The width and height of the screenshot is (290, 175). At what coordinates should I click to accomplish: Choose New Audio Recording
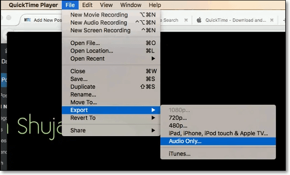[x=111, y=23]
